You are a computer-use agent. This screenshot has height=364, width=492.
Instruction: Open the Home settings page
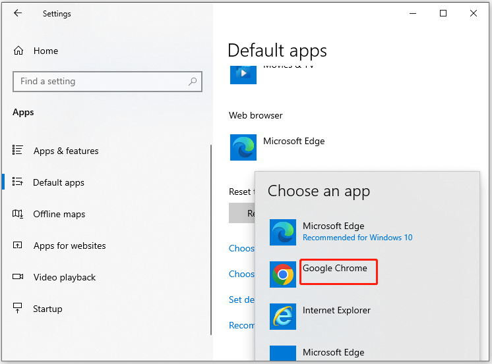coord(46,51)
